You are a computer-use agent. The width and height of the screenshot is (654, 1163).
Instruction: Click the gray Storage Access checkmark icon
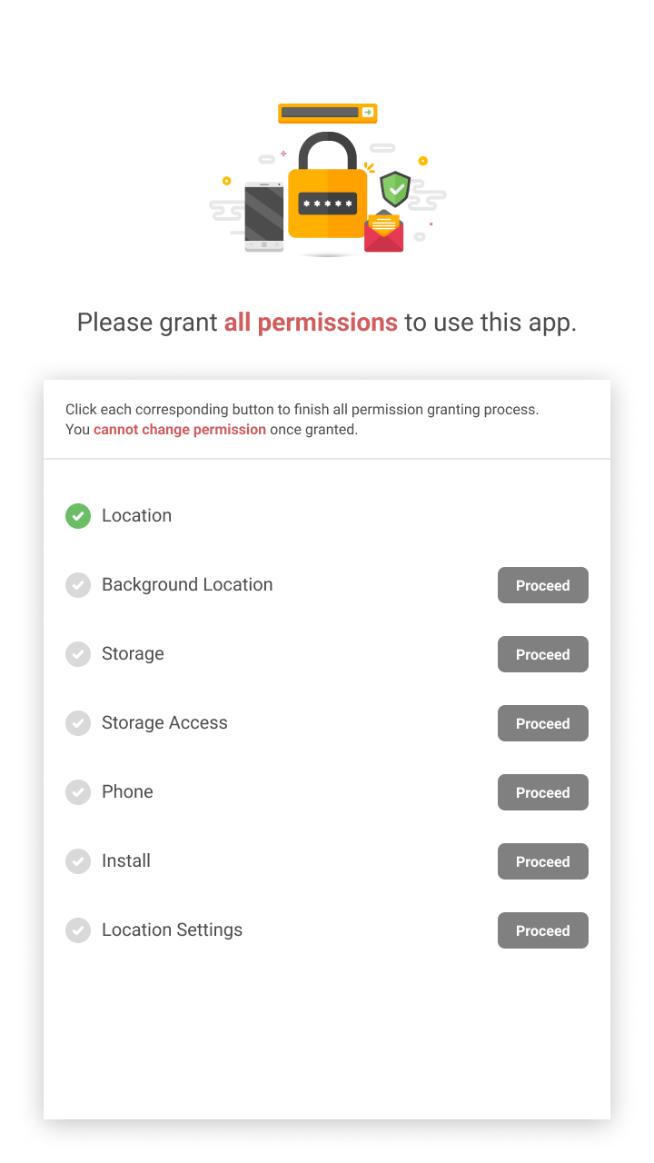pyautogui.click(x=78, y=723)
